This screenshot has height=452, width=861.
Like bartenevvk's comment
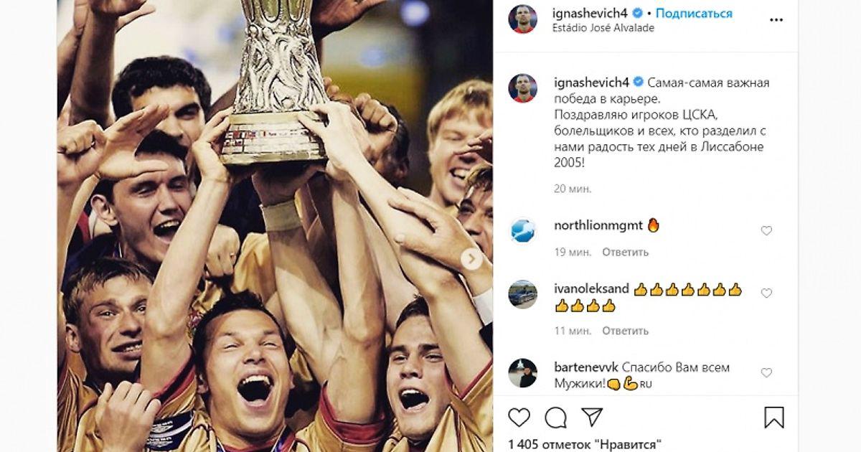(766, 373)
